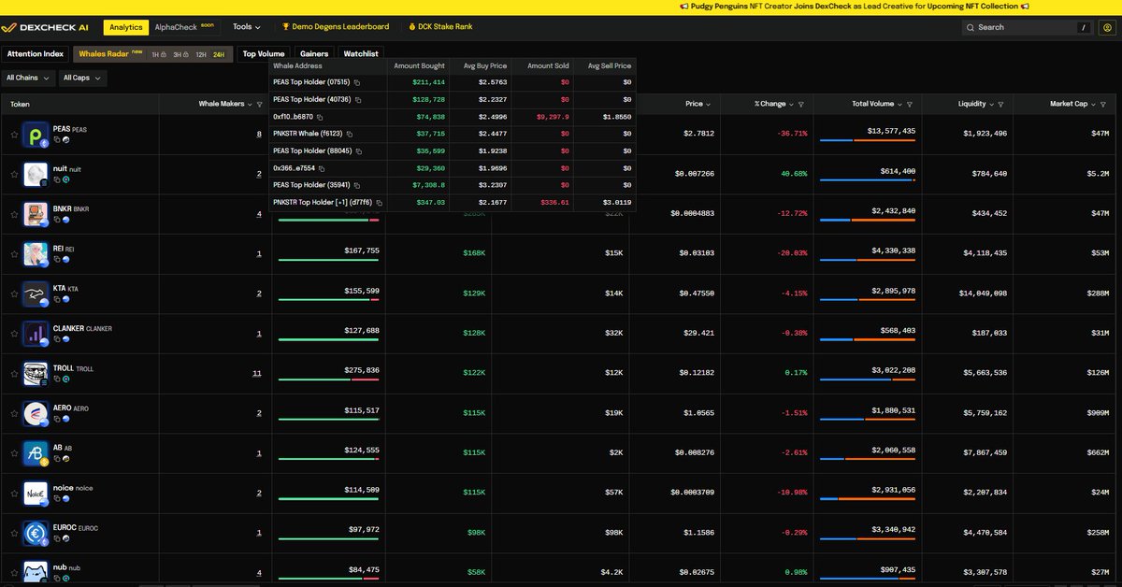Screen dimensions: 1122x587
Task: Expand the Tools menu
Action: 247,27
